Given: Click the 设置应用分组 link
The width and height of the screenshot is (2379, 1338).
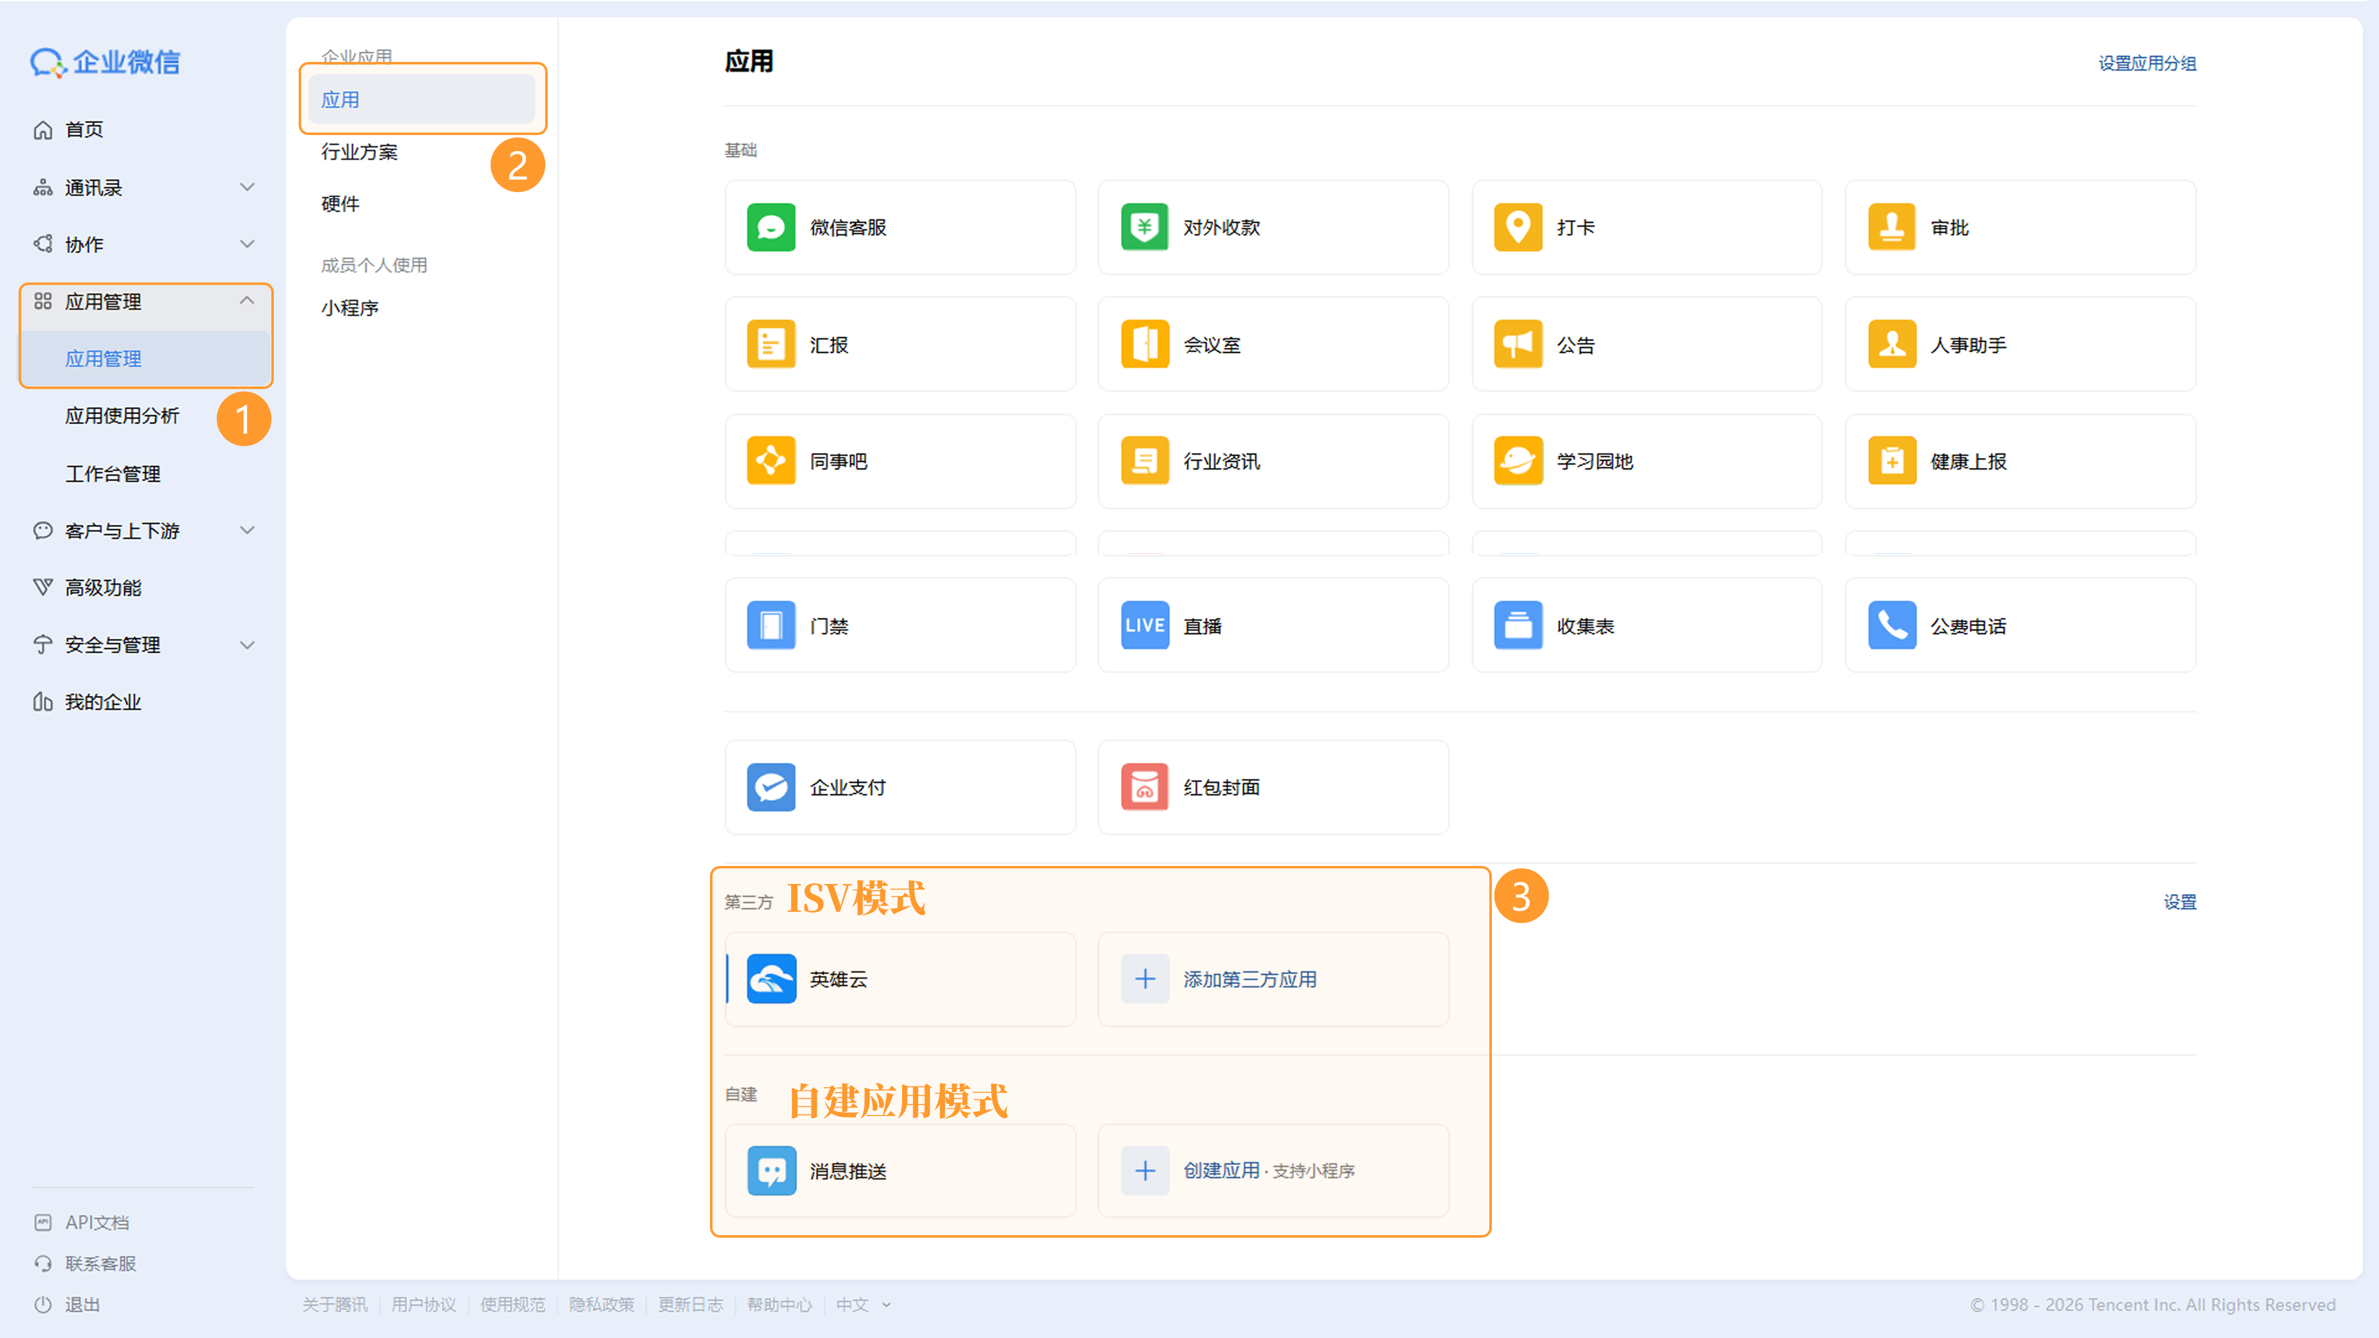Looking at the screenshot, I should (2147, 63).
